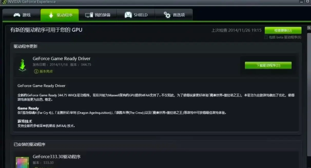Click the installed GeForce 333.30 driver icon
Image resolution: width=311 pixels, height=168 pixels.
point(22,163)
